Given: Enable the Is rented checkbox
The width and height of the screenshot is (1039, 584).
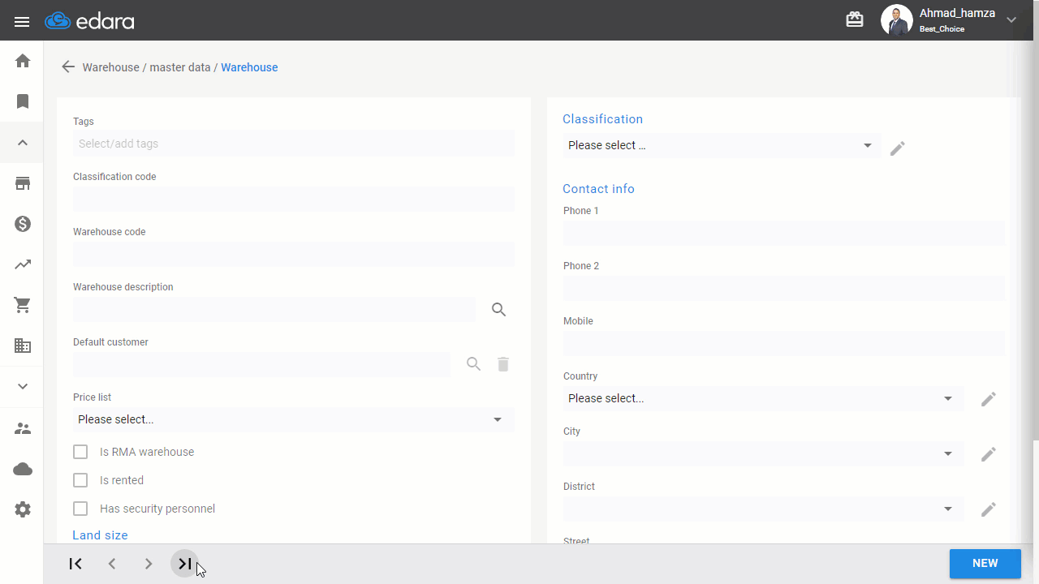Looking at the screenshot, I should click(80, 480).
